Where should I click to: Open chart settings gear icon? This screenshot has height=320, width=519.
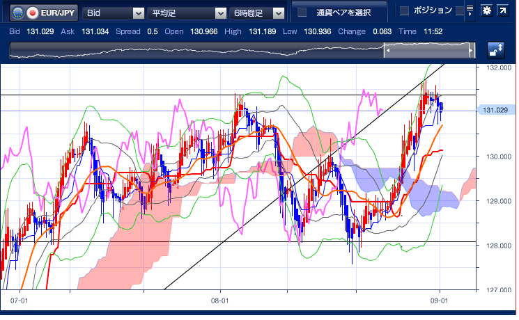click(486, 10)
